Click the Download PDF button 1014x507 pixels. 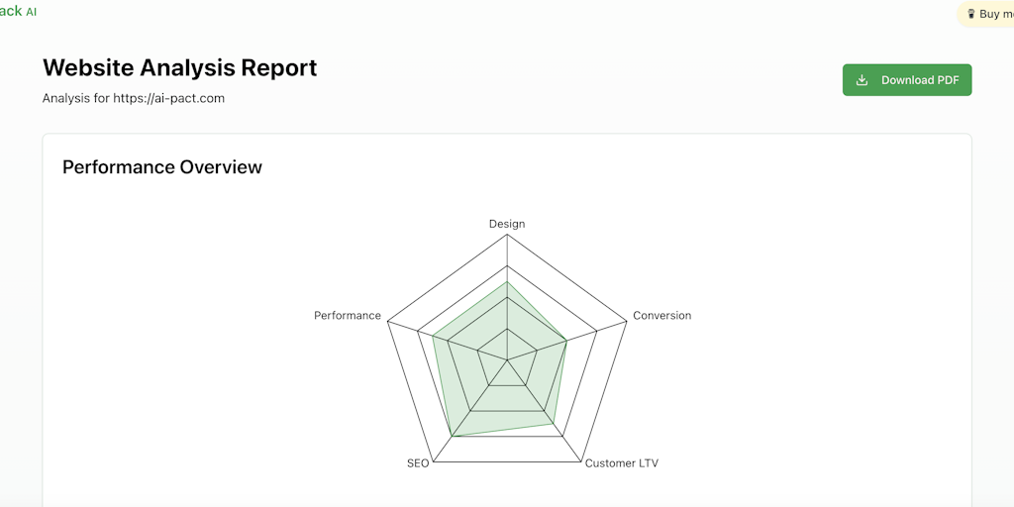[x=906, y=80]
